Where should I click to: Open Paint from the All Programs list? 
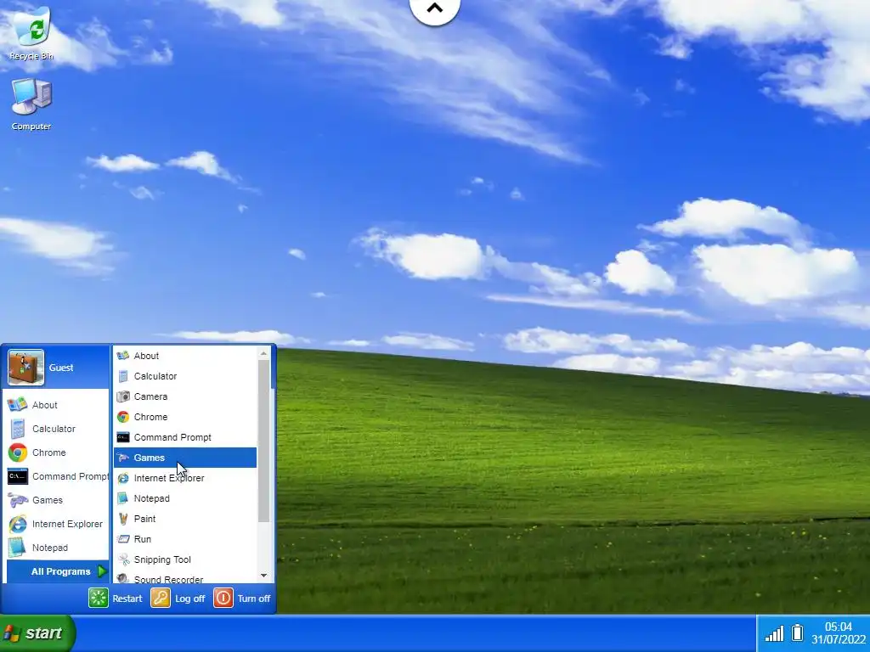click(x=185, y=519)
